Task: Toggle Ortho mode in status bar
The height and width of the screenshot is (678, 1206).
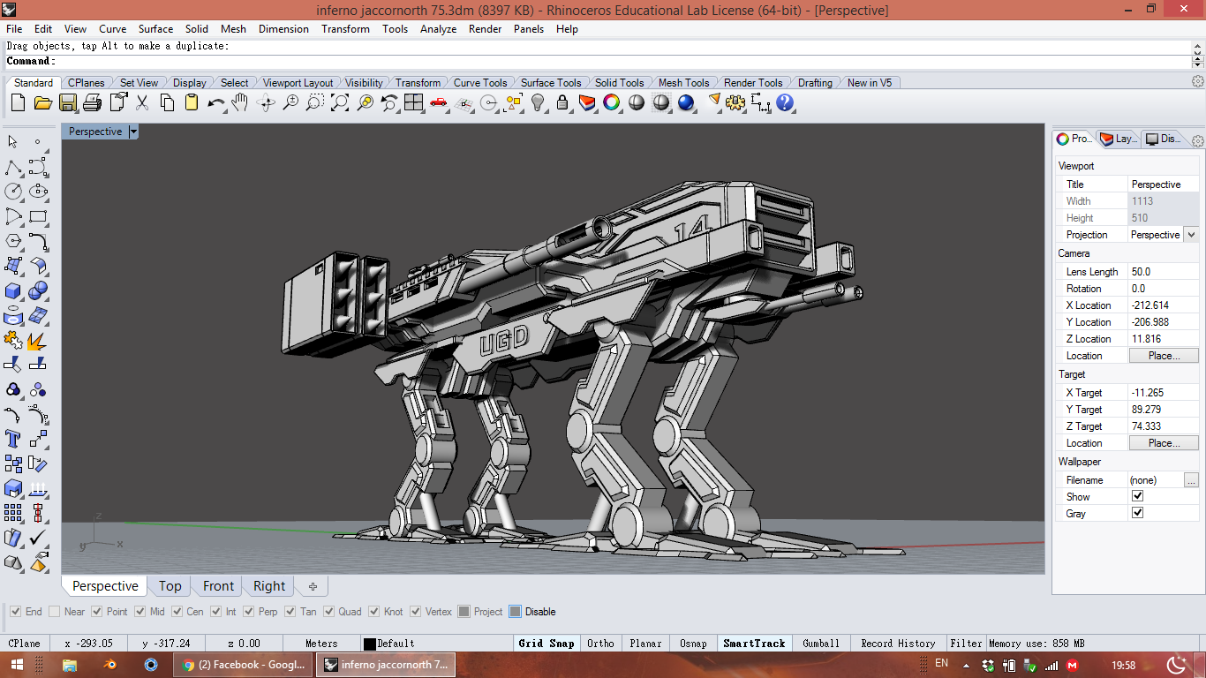Action: click(600, 644)
